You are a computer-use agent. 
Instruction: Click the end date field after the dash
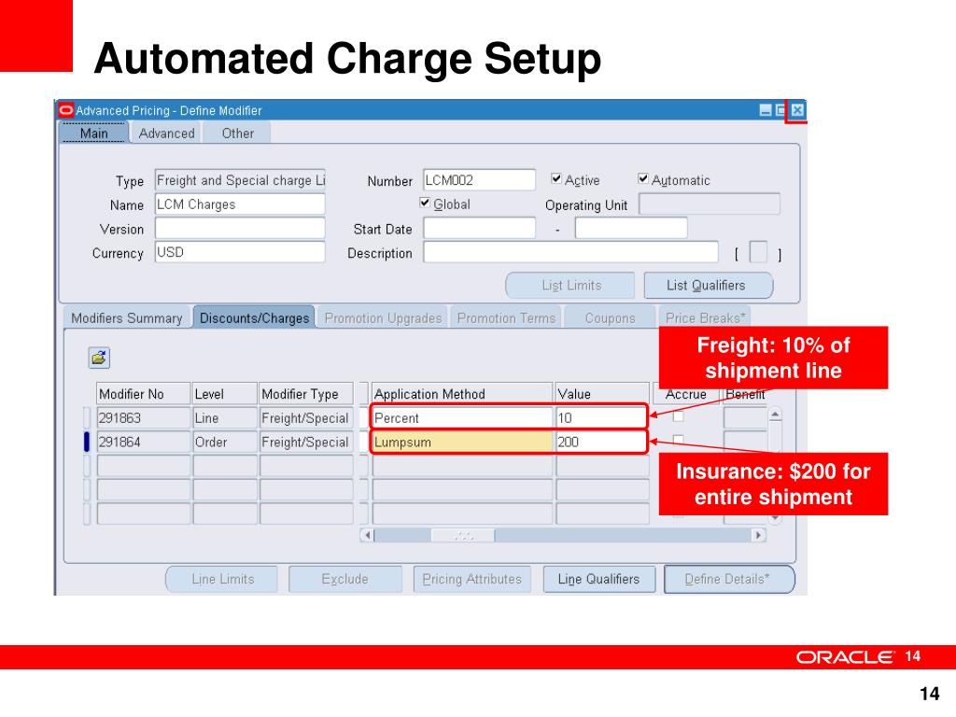pos(631,228)
